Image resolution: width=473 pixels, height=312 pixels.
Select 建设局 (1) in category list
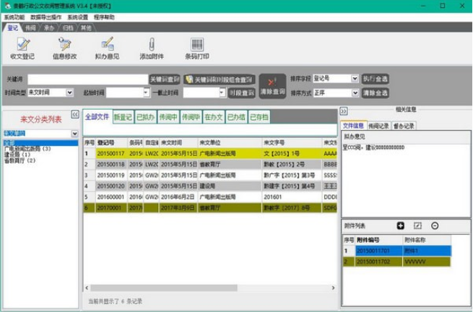click(x=17, y=155)
